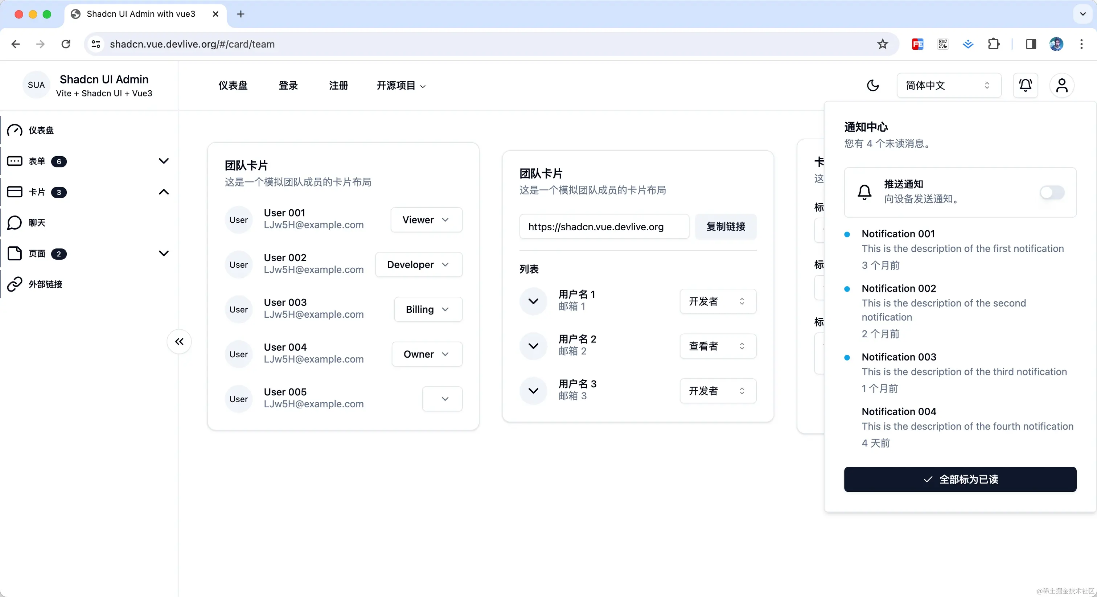The width and height of the screenshot is (1097, 597).
Task: Click the 复制链接 copy link button
Action: pos(725,227)
